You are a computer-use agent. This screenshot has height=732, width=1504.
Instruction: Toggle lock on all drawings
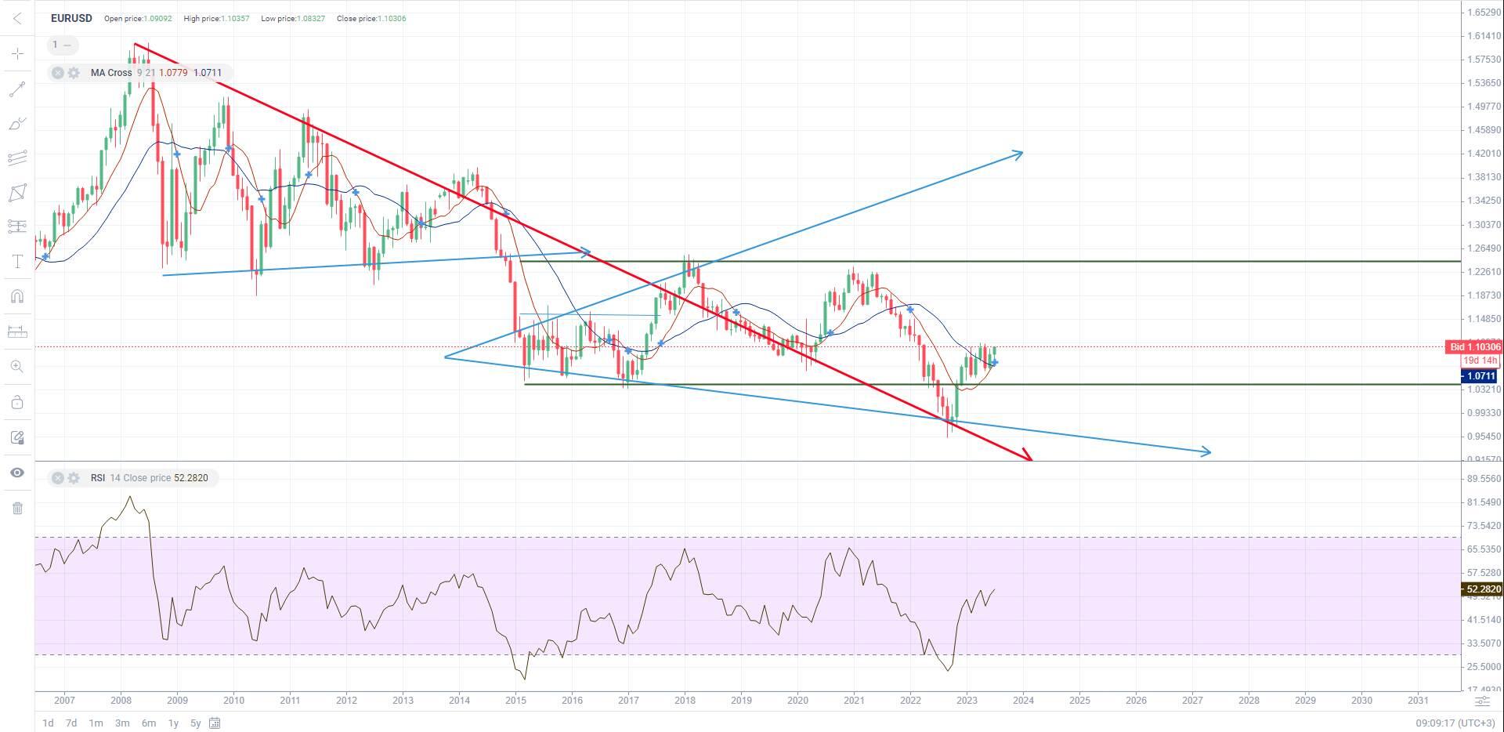(17, 403)
